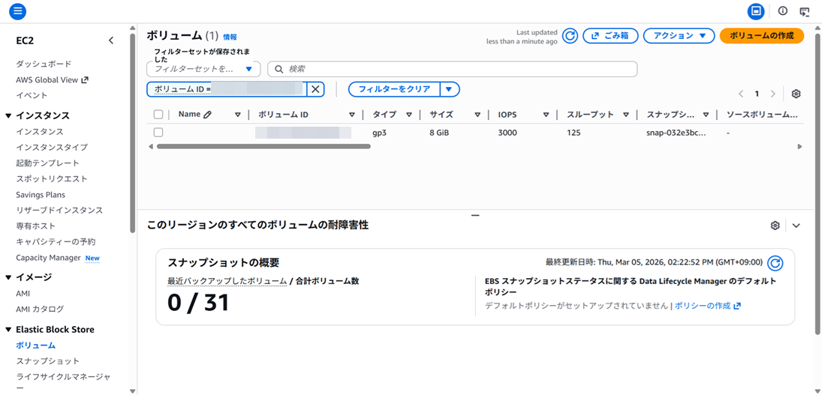
Task: Open インスタンスタイプ in the sidebar
Action: [x=52, y=148]
